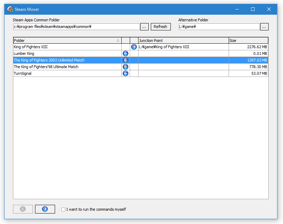Click the Steam Apps Common Folder path field
Screen dimensions: 283x224
(x=76, y=27)
